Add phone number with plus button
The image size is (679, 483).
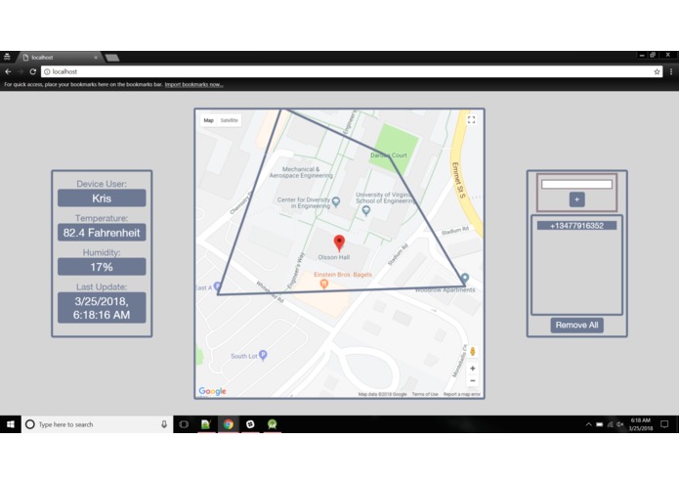coord(576,199)
